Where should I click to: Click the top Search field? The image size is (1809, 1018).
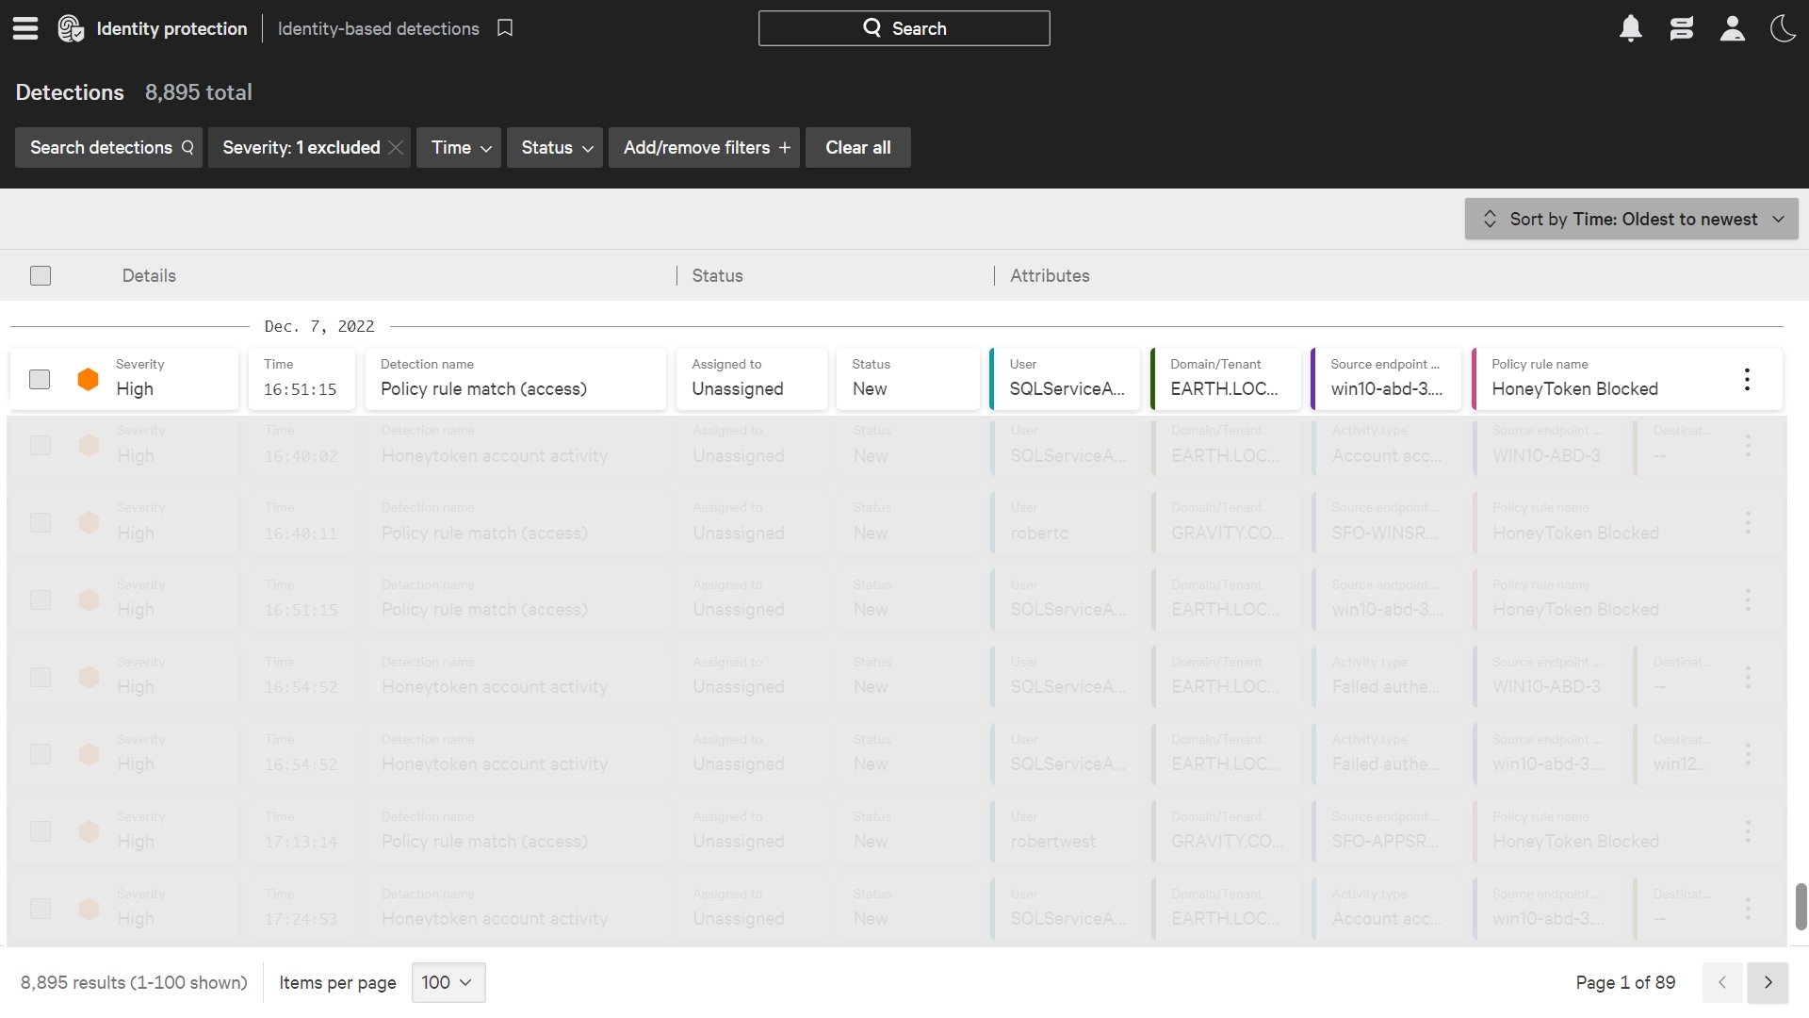[x=904, y=28]
